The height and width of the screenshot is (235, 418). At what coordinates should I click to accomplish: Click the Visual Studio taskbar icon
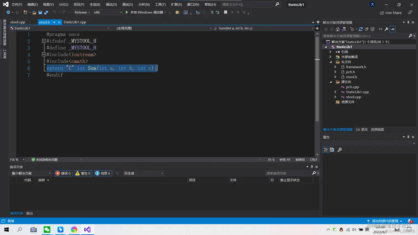coord(87,229)
